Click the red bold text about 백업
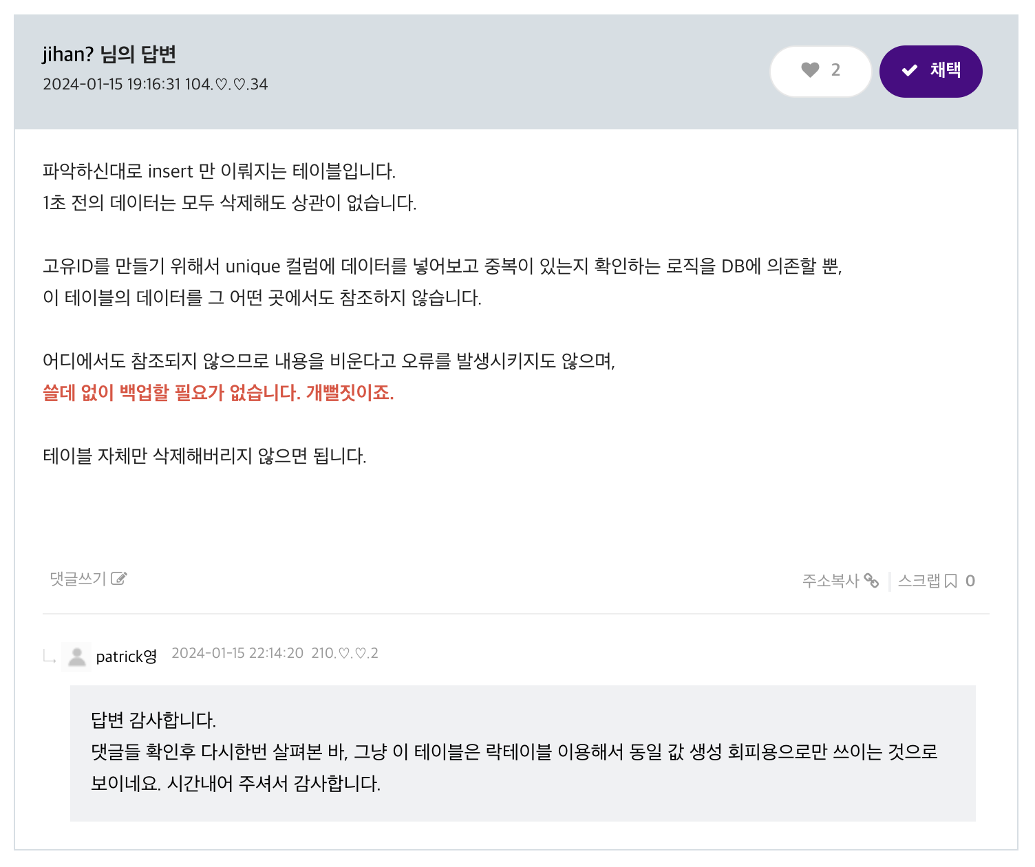This screenshot has width=1035, height=867. pyautogui.click(x=218, y=393)
